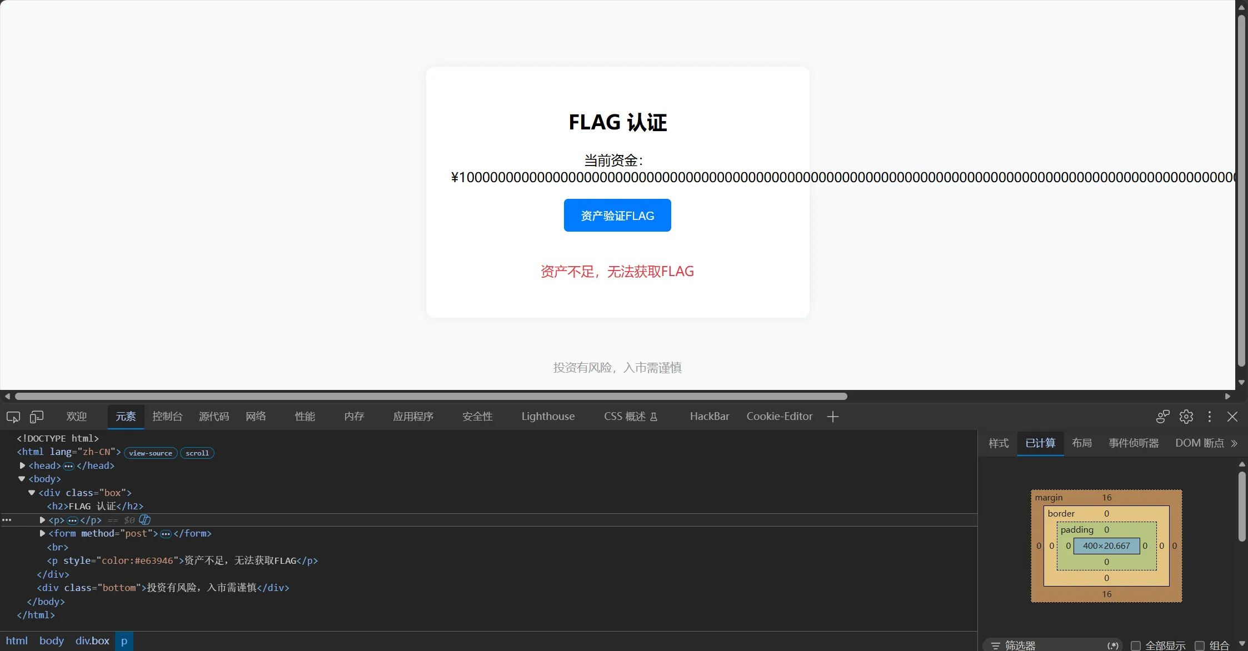Image resolution: width=1248 pixels, height=651 pixels.
Task: Click the view-source badge link
Action: 151,453
